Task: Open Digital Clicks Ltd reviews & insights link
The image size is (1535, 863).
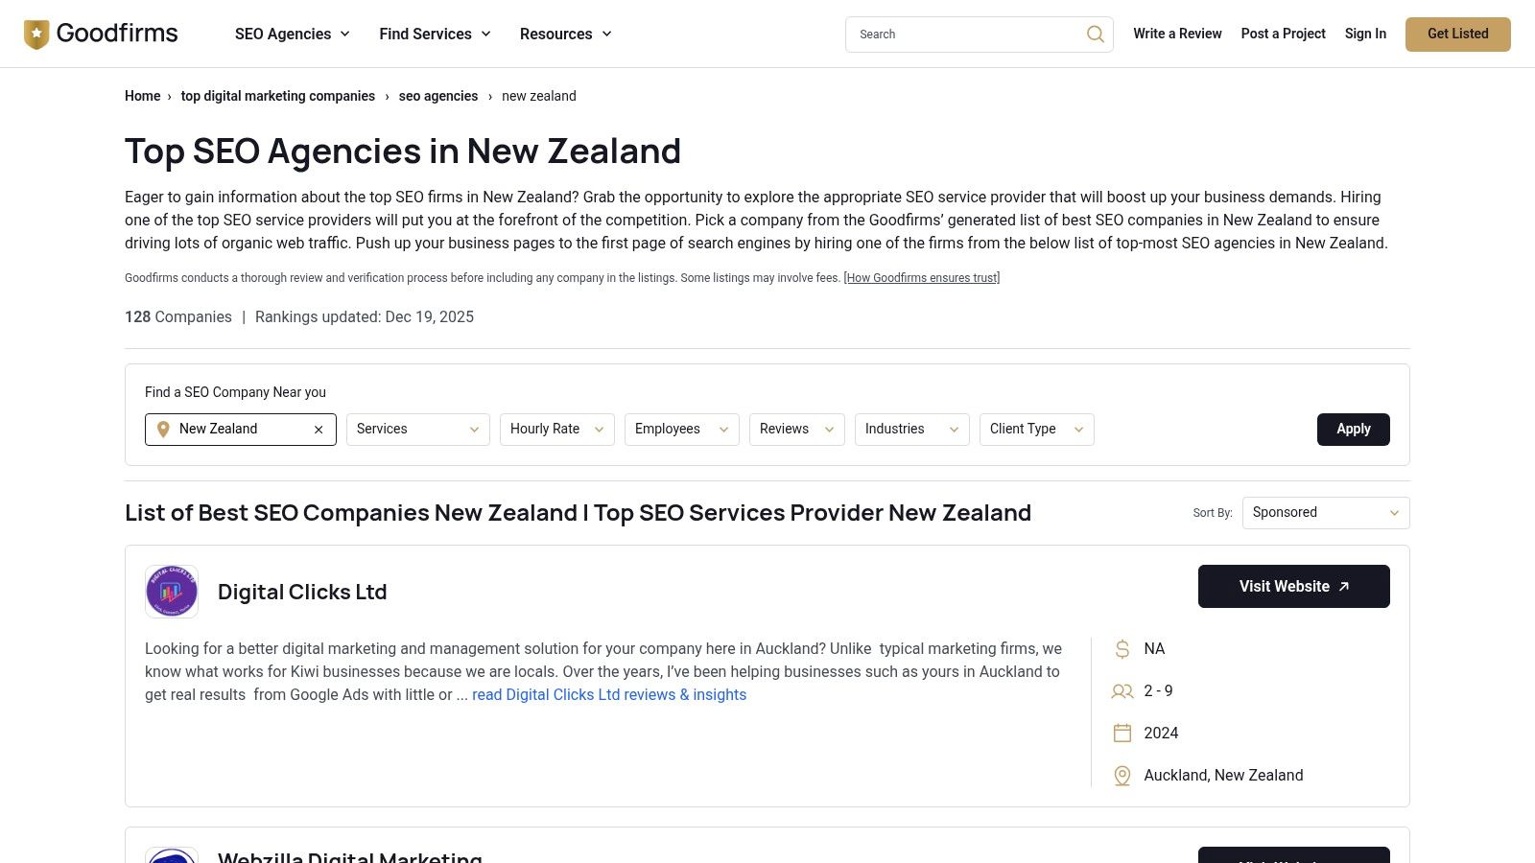Action: coord(608,694)
